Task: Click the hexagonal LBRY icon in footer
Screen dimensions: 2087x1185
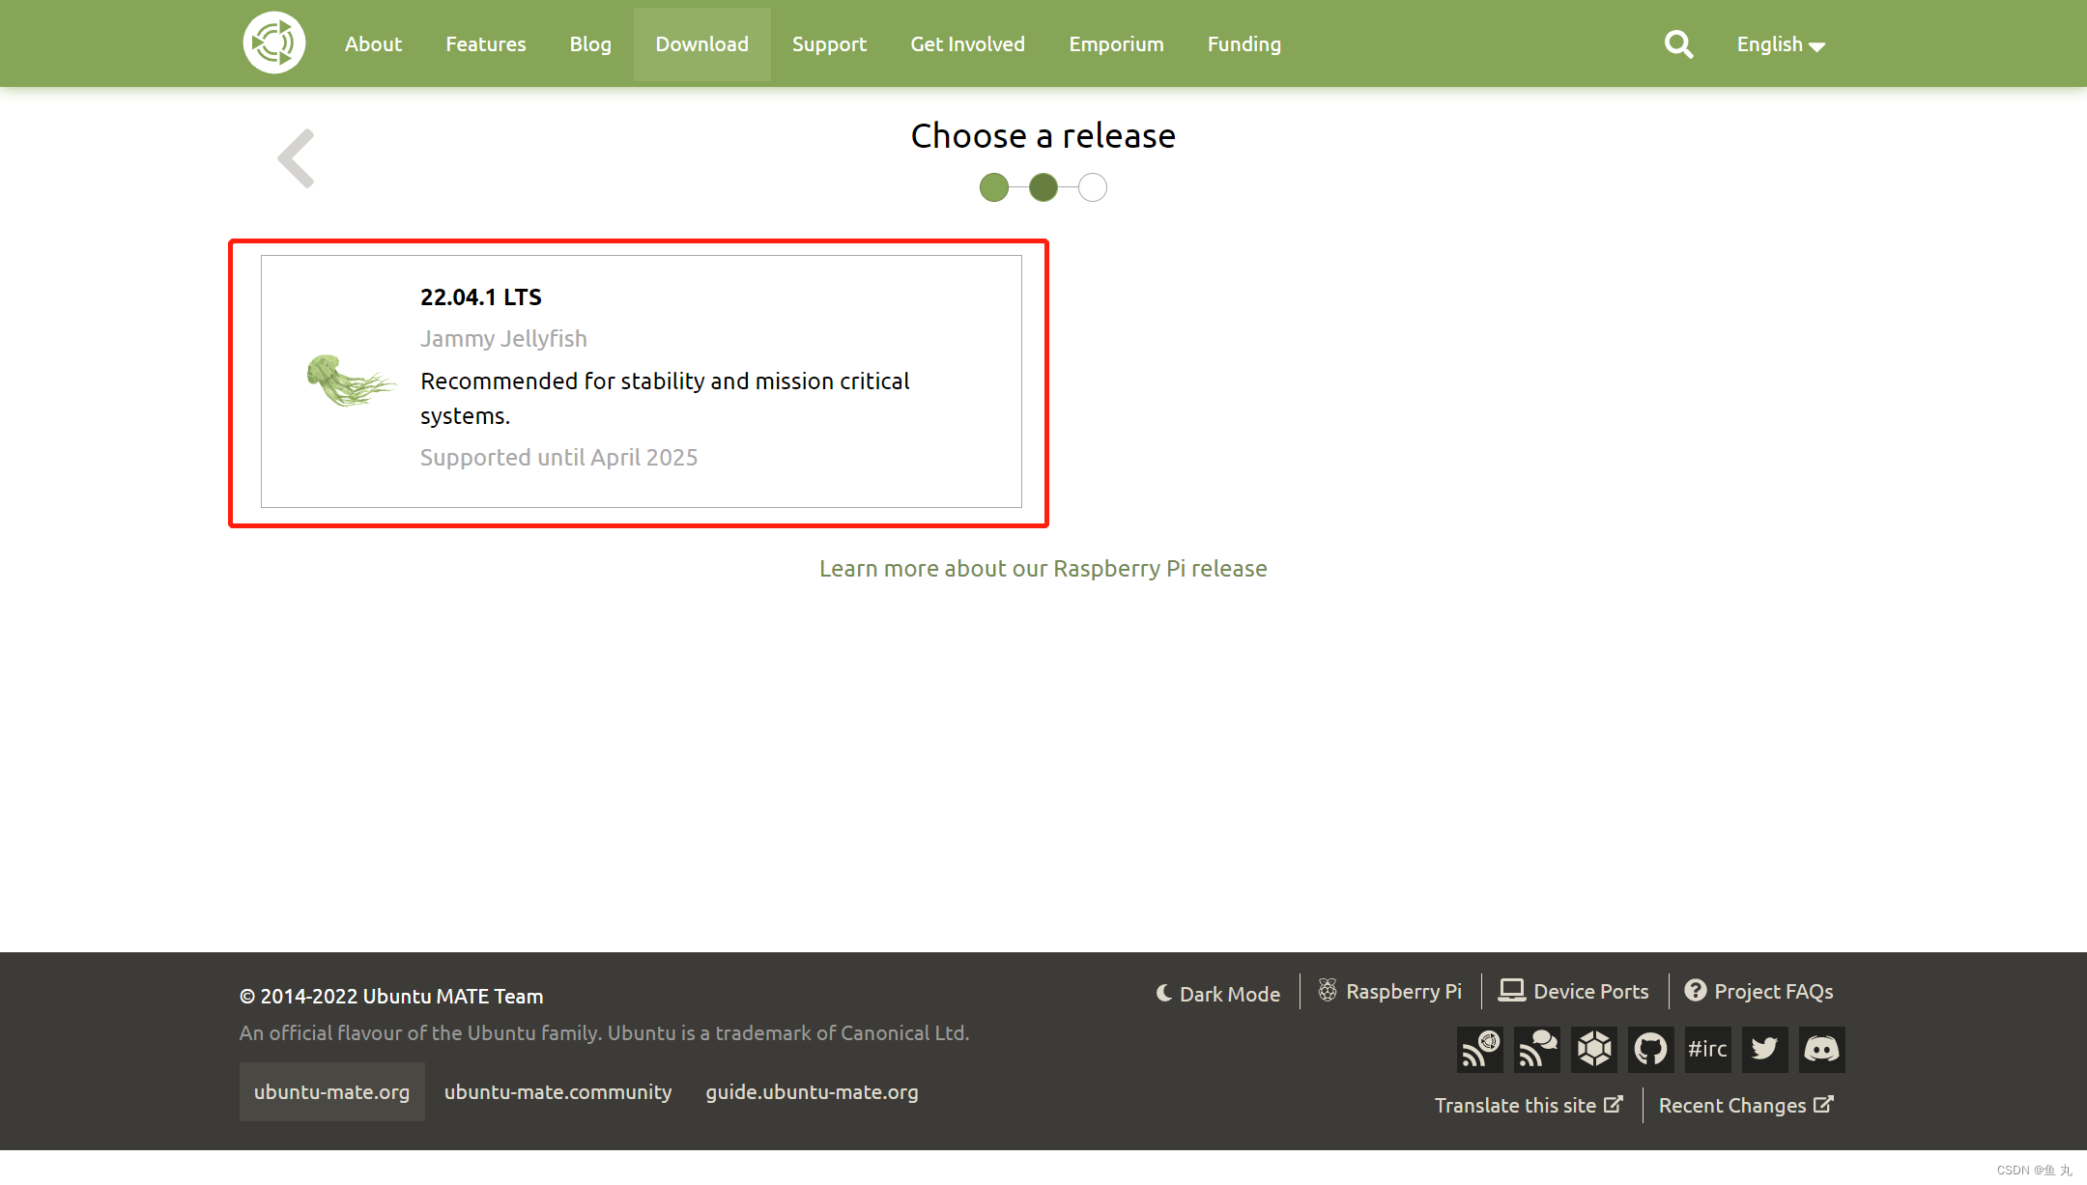Action: pyautogui.click(x=1594, y=1049)
